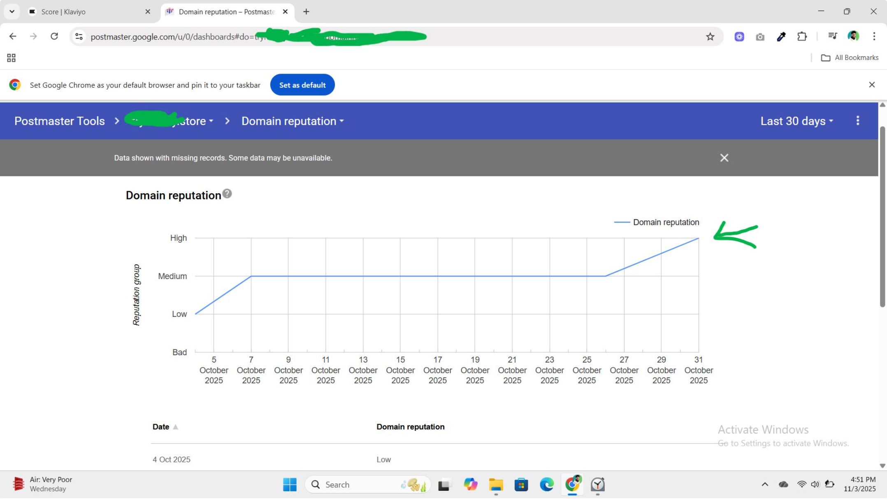Open the apps grid in bookmarks bar
Screen dimensions: 887x499
[x=11, y=58]
